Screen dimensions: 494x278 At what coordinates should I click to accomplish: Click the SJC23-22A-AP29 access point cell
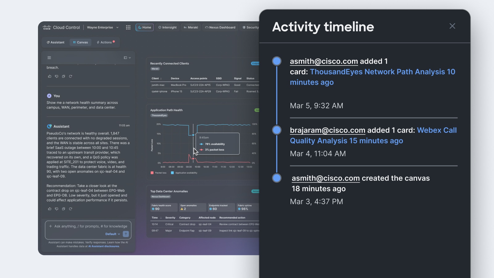(x=200, y=91)
